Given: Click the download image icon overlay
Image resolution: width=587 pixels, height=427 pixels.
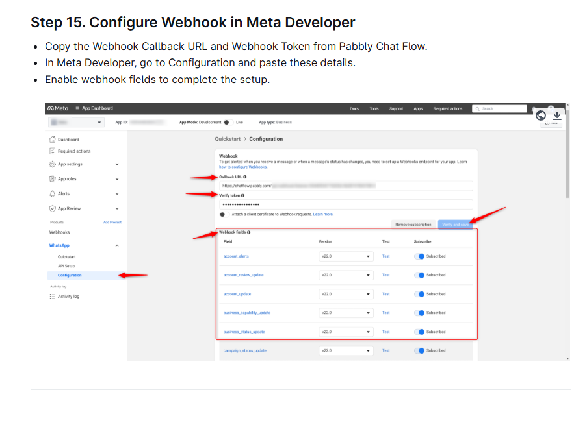Looking at the screenshot, I should (556, 116).
